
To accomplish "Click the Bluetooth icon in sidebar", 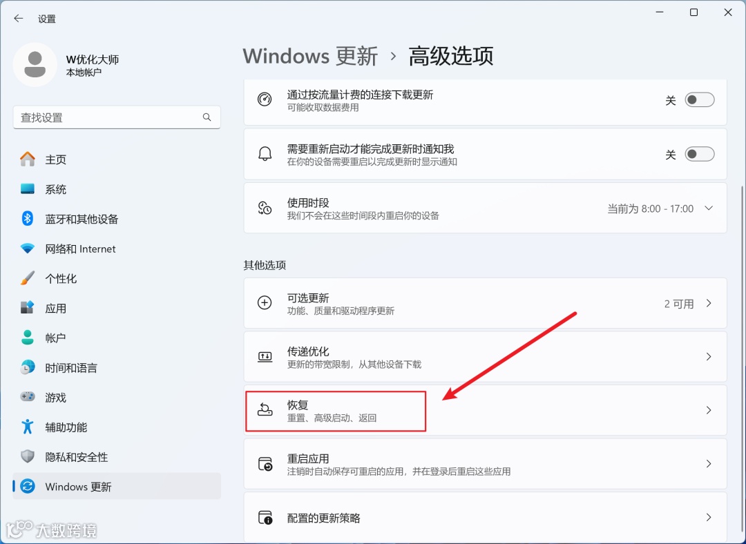I will pyautogui.click(x=28, y=219).
